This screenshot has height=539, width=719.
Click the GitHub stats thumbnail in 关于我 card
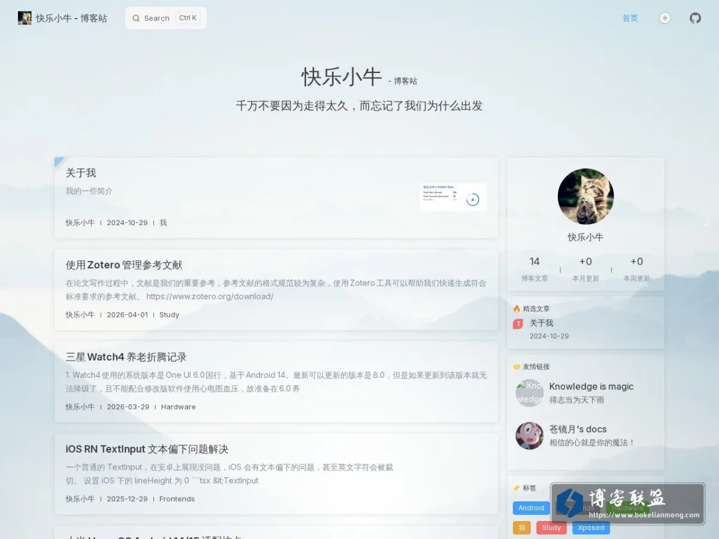point(453,197)
